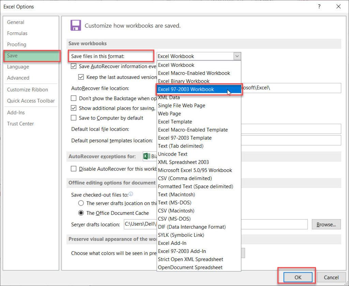Check Disable AutoRecover for this workbook
Image resolution: width=349 pixels, height=286 pixels.
pos(74,169)
